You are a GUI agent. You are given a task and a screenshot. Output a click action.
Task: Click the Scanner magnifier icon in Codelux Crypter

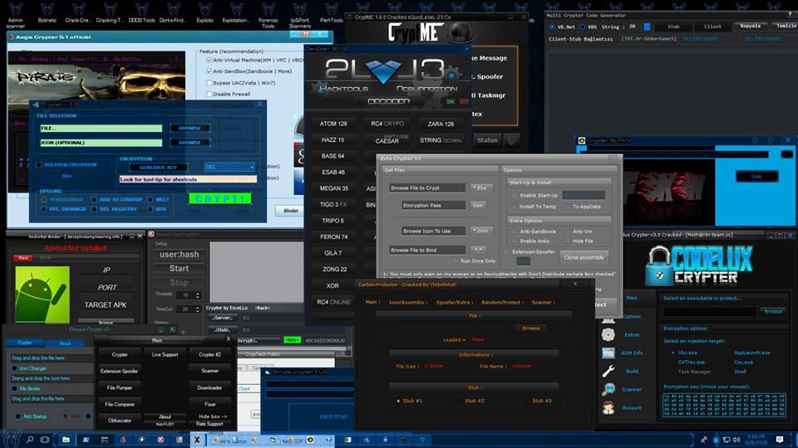click(x=608, y=390)
